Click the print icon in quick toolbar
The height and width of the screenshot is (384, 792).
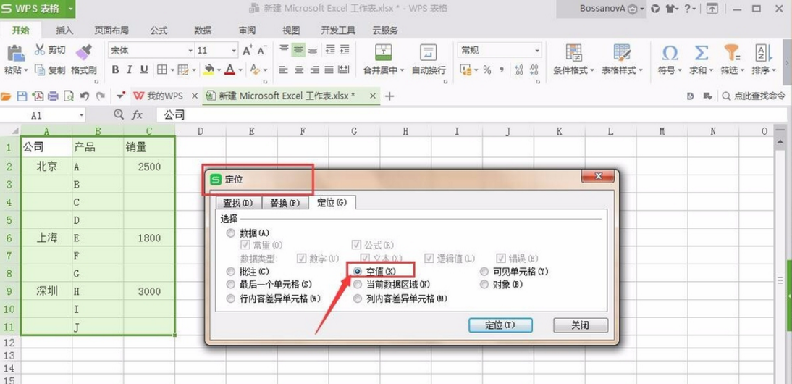tap(53, 96)
